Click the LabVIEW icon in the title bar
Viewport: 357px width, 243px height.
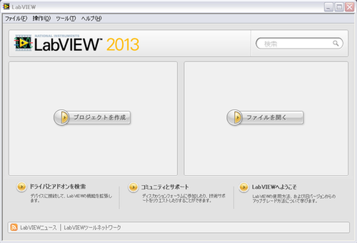pyautogui.click(x=6, y=7)
